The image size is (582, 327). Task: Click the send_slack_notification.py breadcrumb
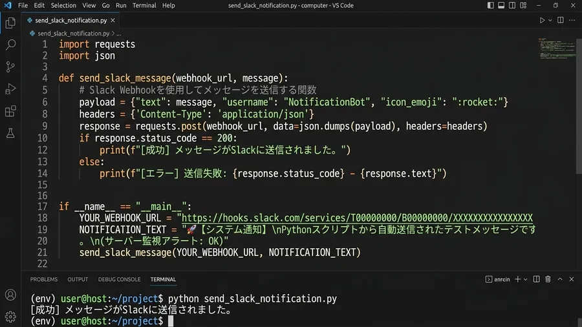coord(74,34)
